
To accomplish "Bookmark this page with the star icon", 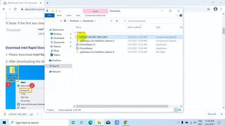I will (208, 9).
